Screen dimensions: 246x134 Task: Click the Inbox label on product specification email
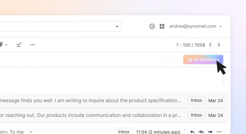(x=196, y=100)
